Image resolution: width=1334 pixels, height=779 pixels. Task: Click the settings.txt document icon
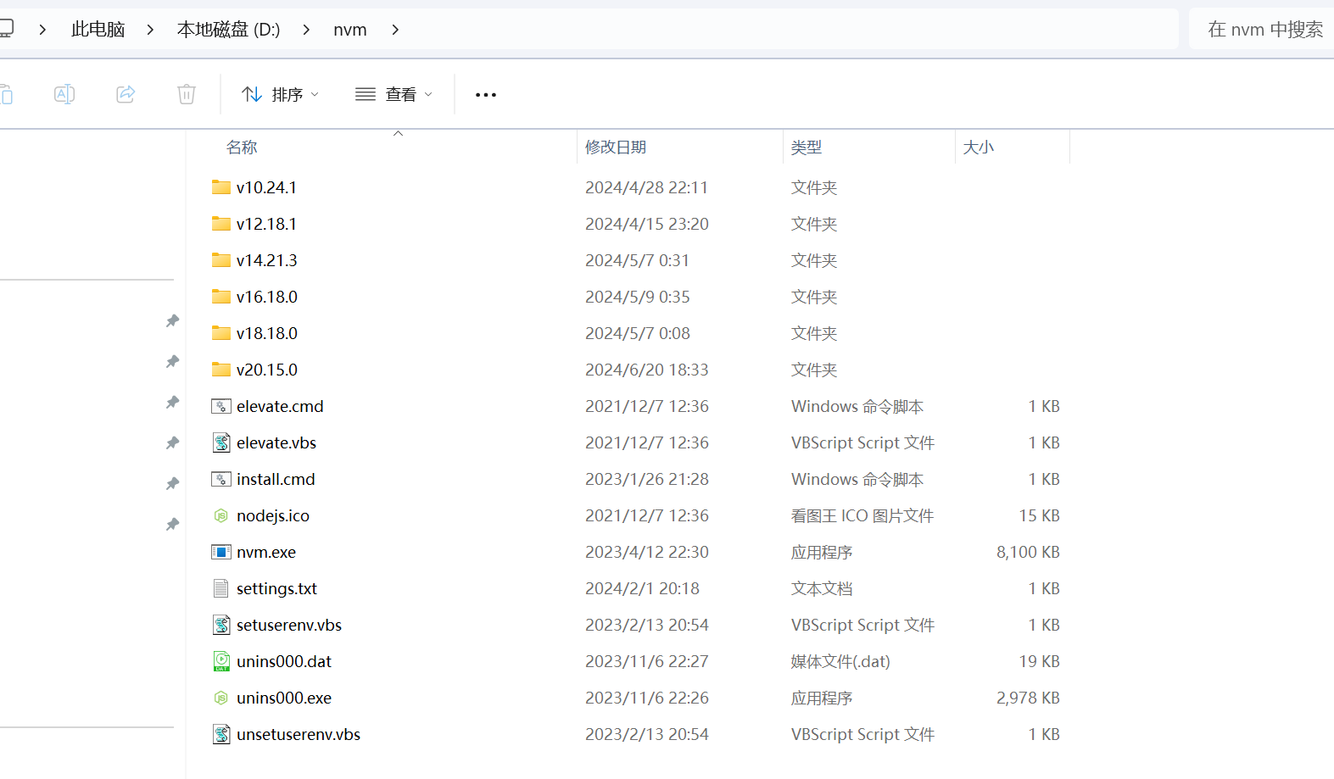coord(221,588)
